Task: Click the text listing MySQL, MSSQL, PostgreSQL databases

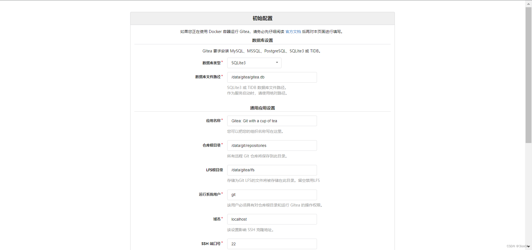Action: click(x=262, y=51)
